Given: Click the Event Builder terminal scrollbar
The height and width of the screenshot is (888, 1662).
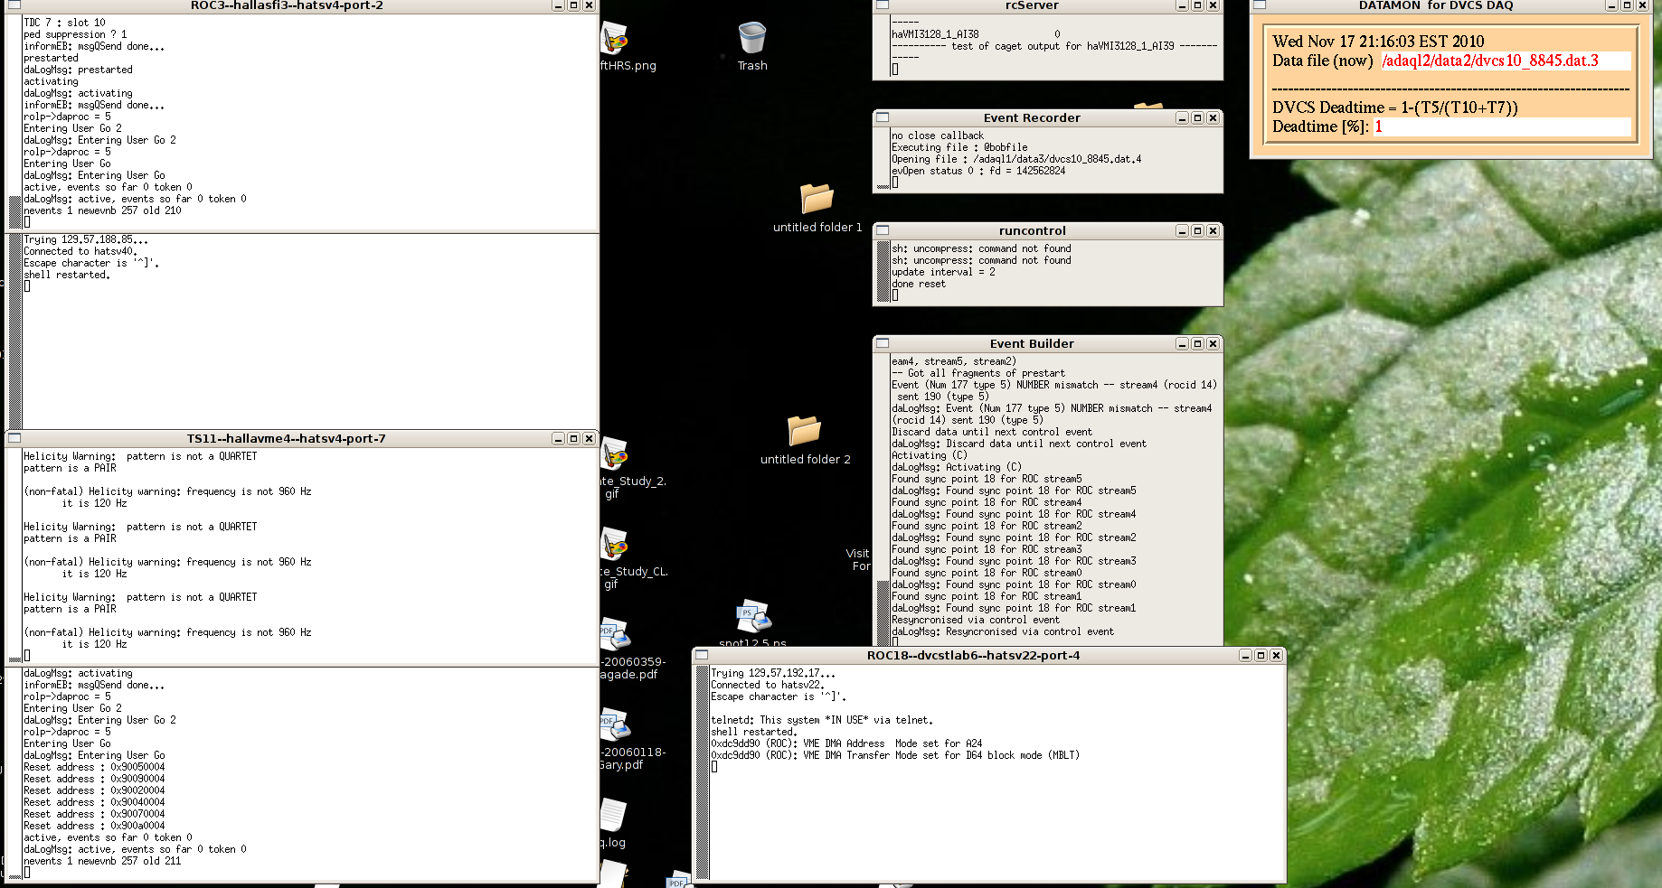Looking at the screenshot, I should point(883,500).
